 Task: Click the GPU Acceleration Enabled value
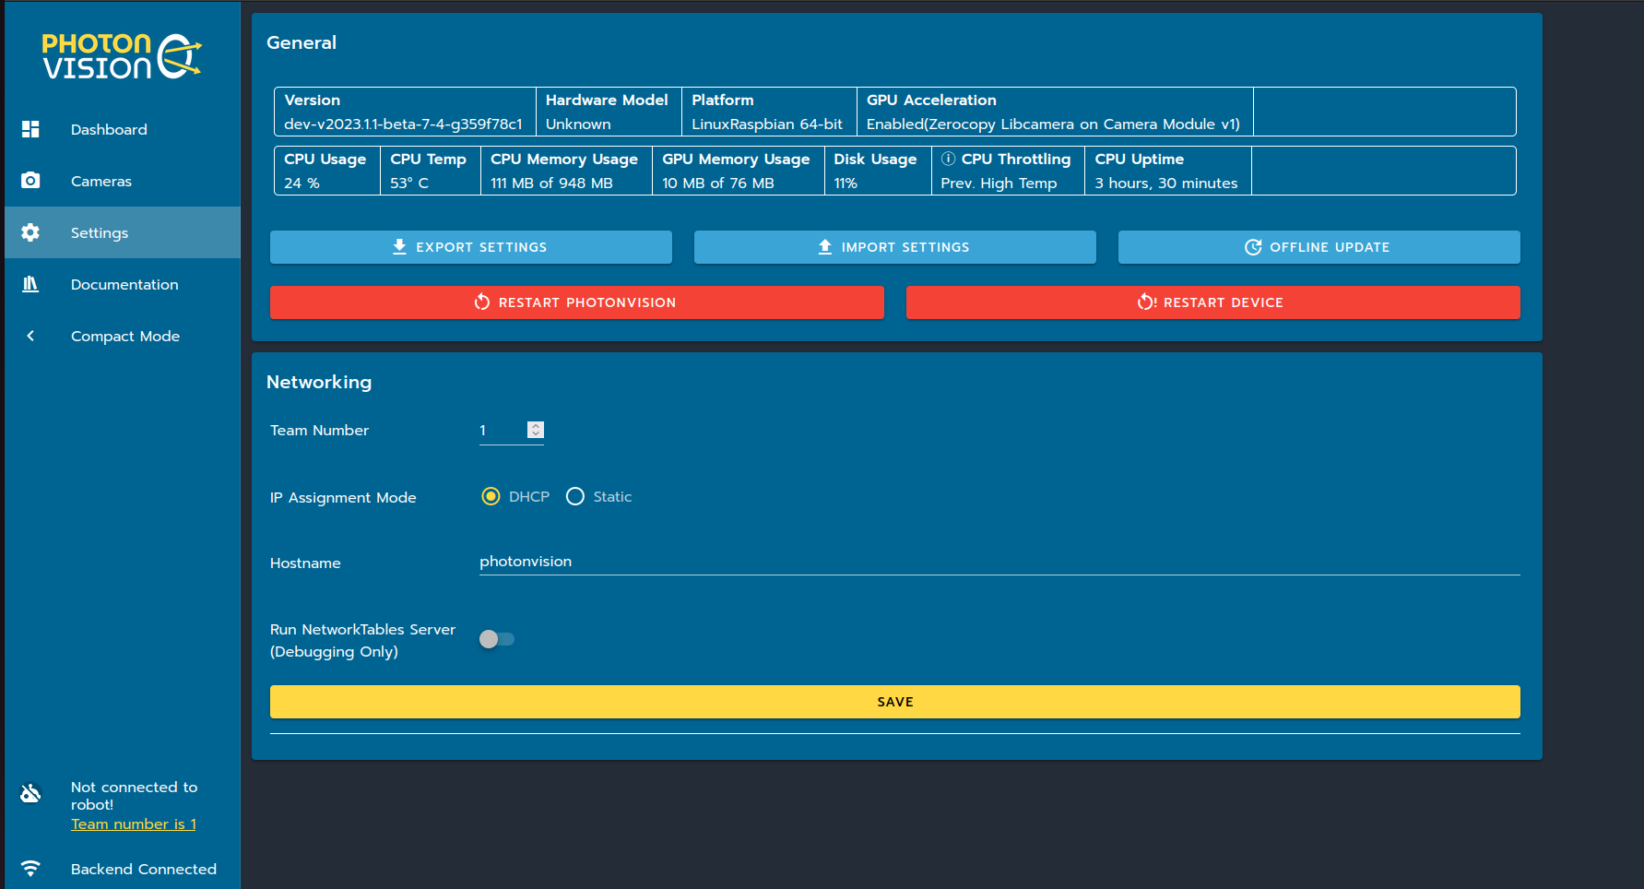click(x=1053, y=124)
